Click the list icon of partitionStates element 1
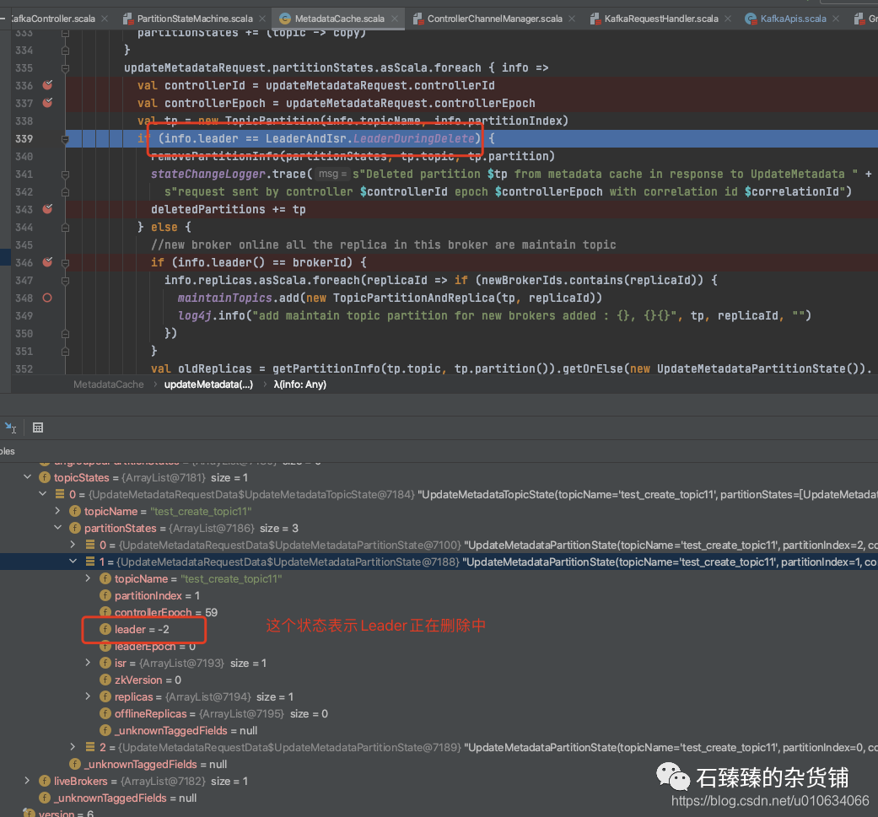This screenshot has height=817, width=878. 90,562
